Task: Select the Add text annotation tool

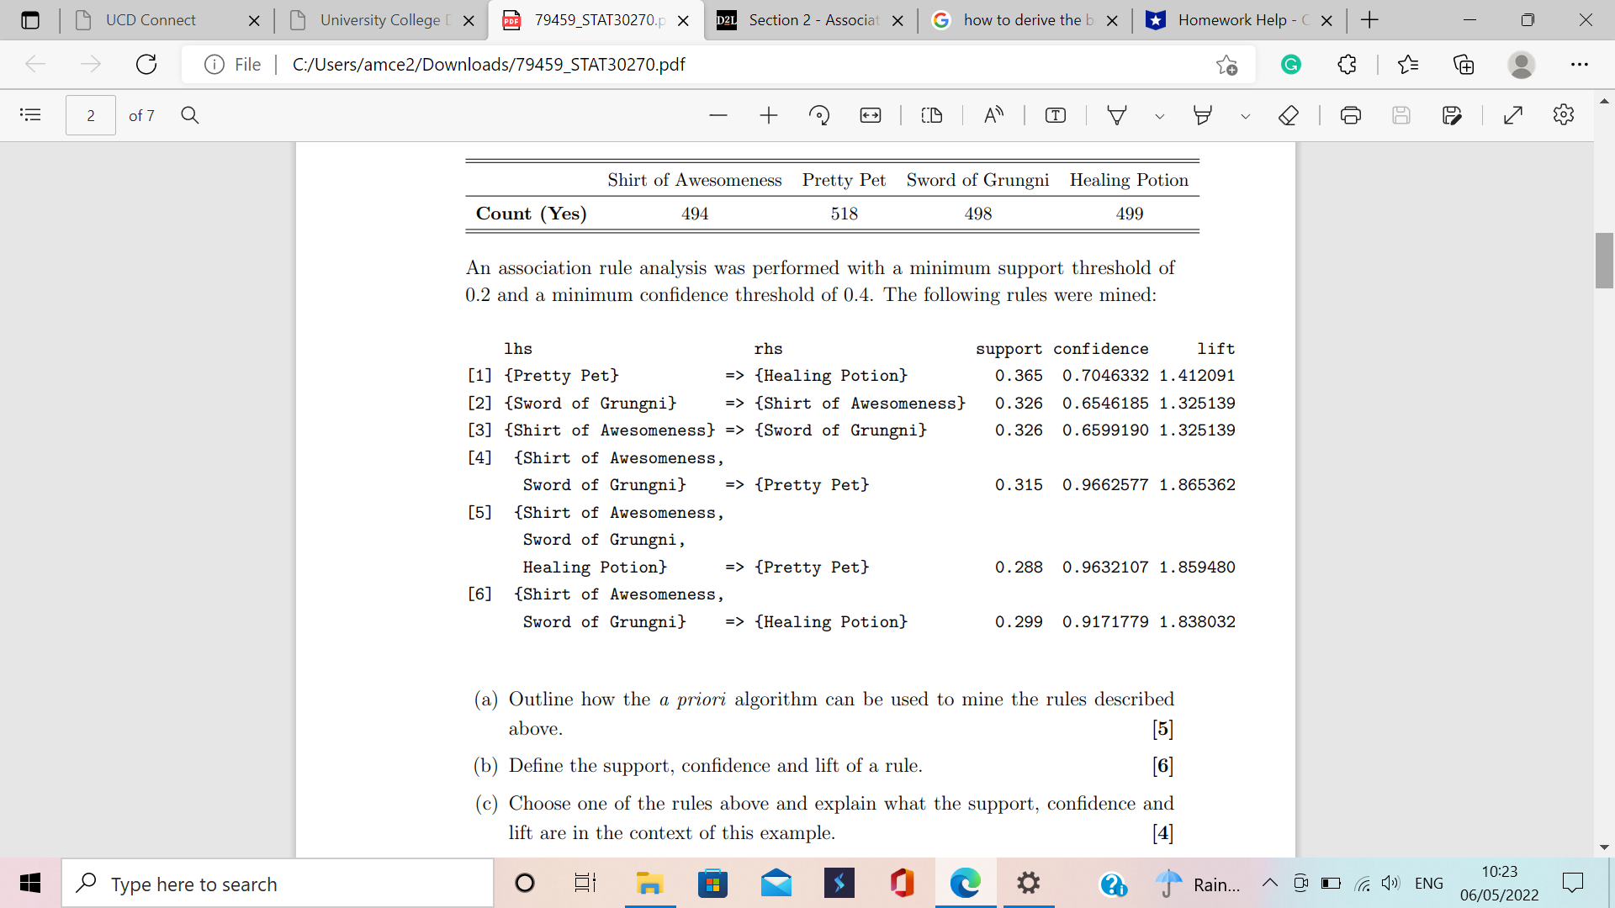Action: click(1055, 115)
